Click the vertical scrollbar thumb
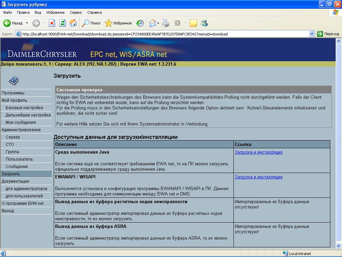This screenshot has height=257, width=342. pos(339,142)
